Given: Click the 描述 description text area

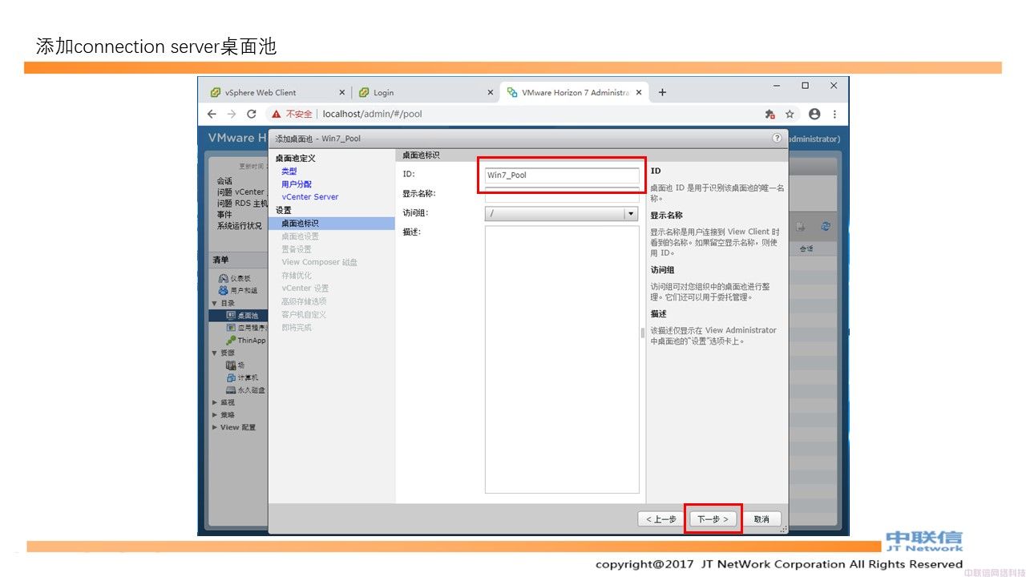Looking at the screenshot, I should [562, 359].
